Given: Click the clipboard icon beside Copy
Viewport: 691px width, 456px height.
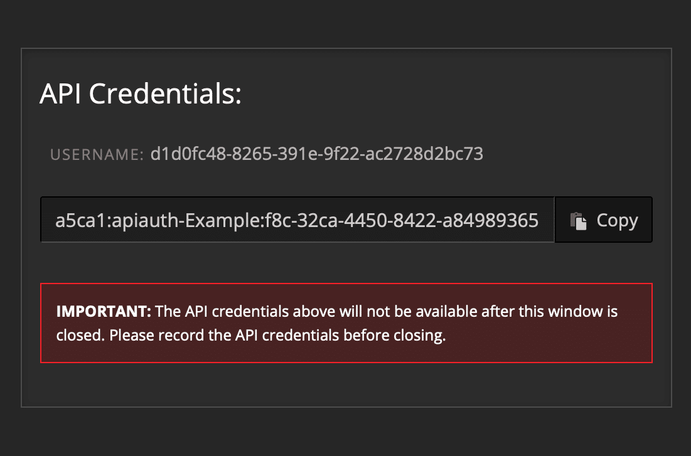Looking at the screenshot, I should [x=578, y=221].
